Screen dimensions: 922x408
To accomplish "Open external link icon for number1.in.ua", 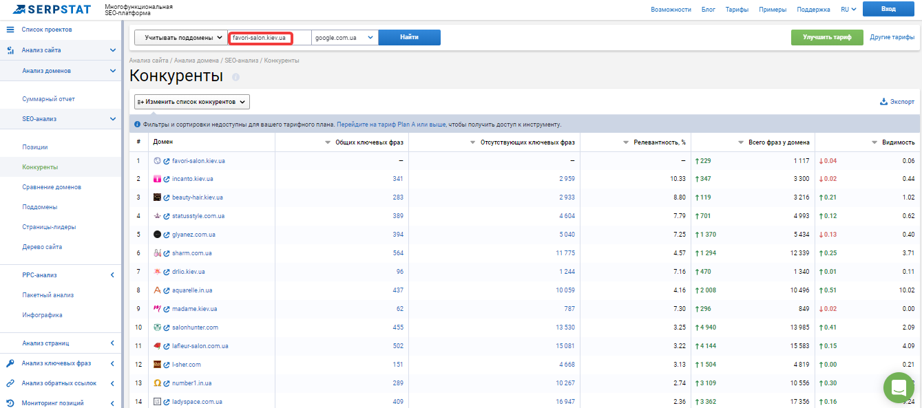I will tap(167, 383).
